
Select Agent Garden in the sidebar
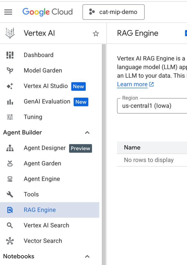[x=42, y=163]
